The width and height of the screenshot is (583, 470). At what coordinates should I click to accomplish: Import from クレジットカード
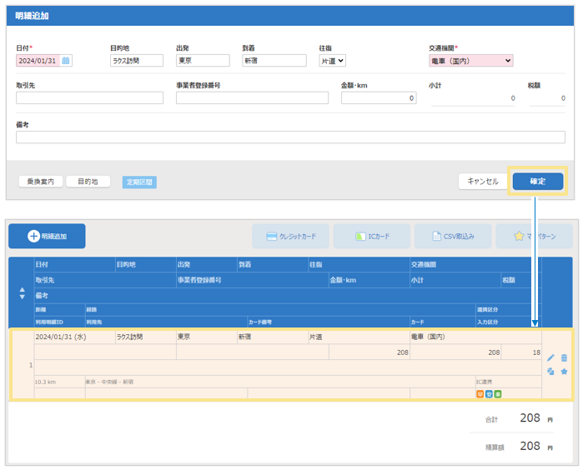(291, 236)
